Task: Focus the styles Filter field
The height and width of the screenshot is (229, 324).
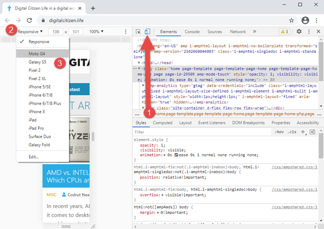Action: point(202,132)
